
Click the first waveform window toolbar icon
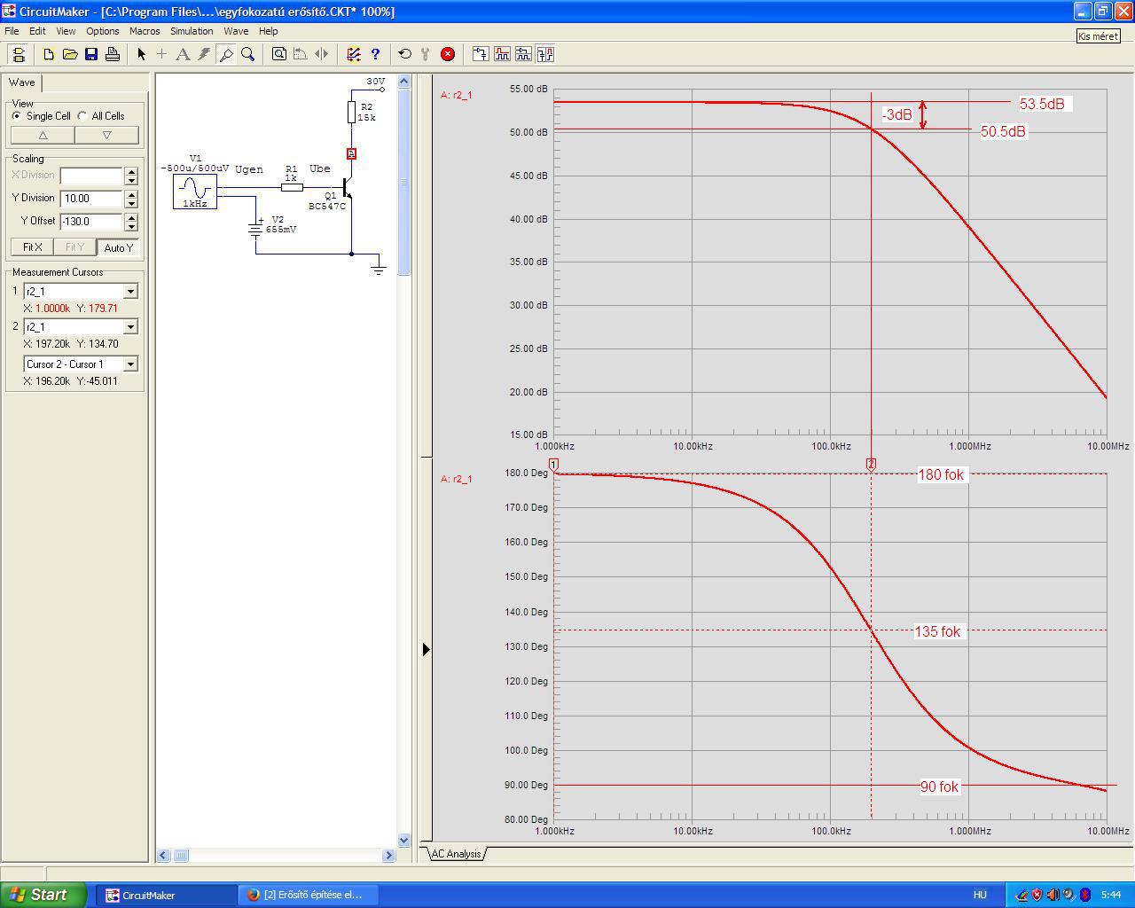pyautogui.click(x=502, y=54)
